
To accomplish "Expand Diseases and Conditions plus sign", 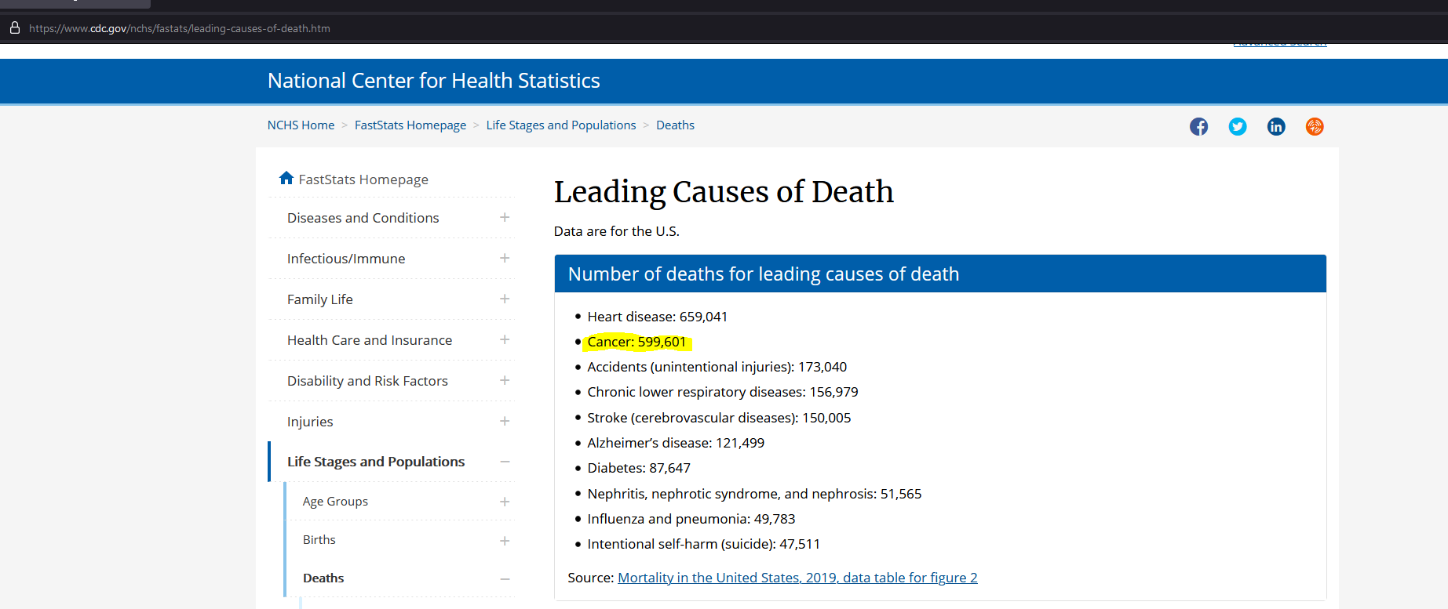I will click(505, 217).
